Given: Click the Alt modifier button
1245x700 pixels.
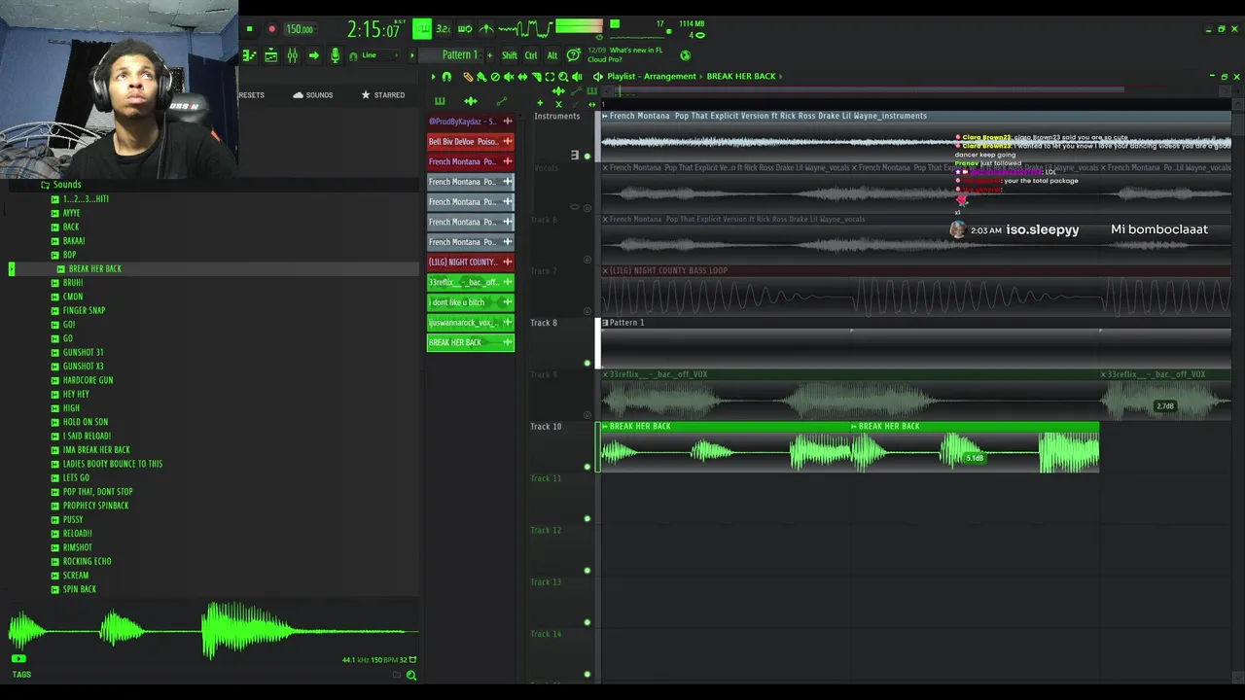Looking at the screenshot, I should pos(552,55).
